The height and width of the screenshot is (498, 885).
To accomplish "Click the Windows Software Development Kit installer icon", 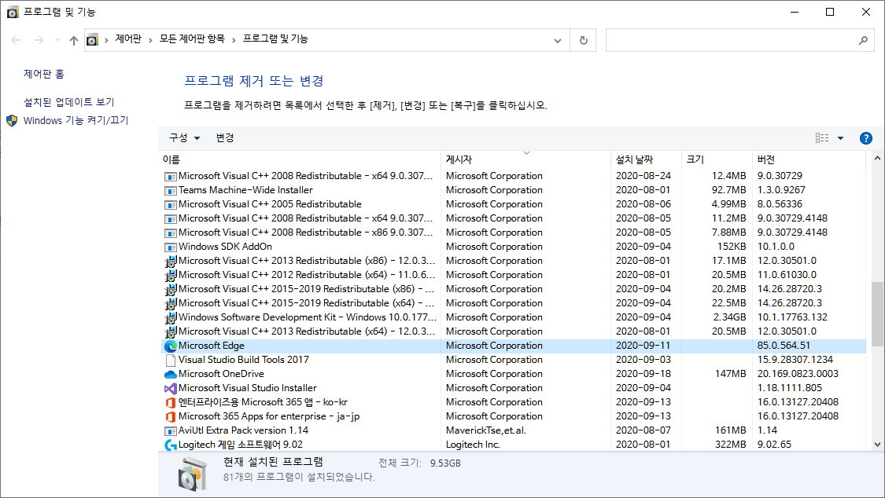I will (171, 317).
